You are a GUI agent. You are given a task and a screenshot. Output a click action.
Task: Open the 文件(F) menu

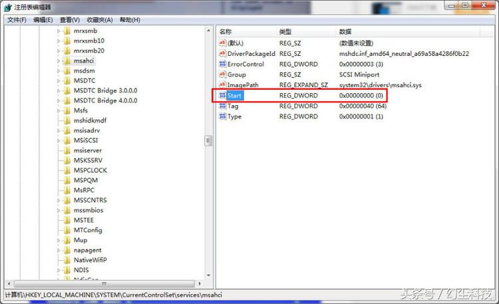point(17,20)
